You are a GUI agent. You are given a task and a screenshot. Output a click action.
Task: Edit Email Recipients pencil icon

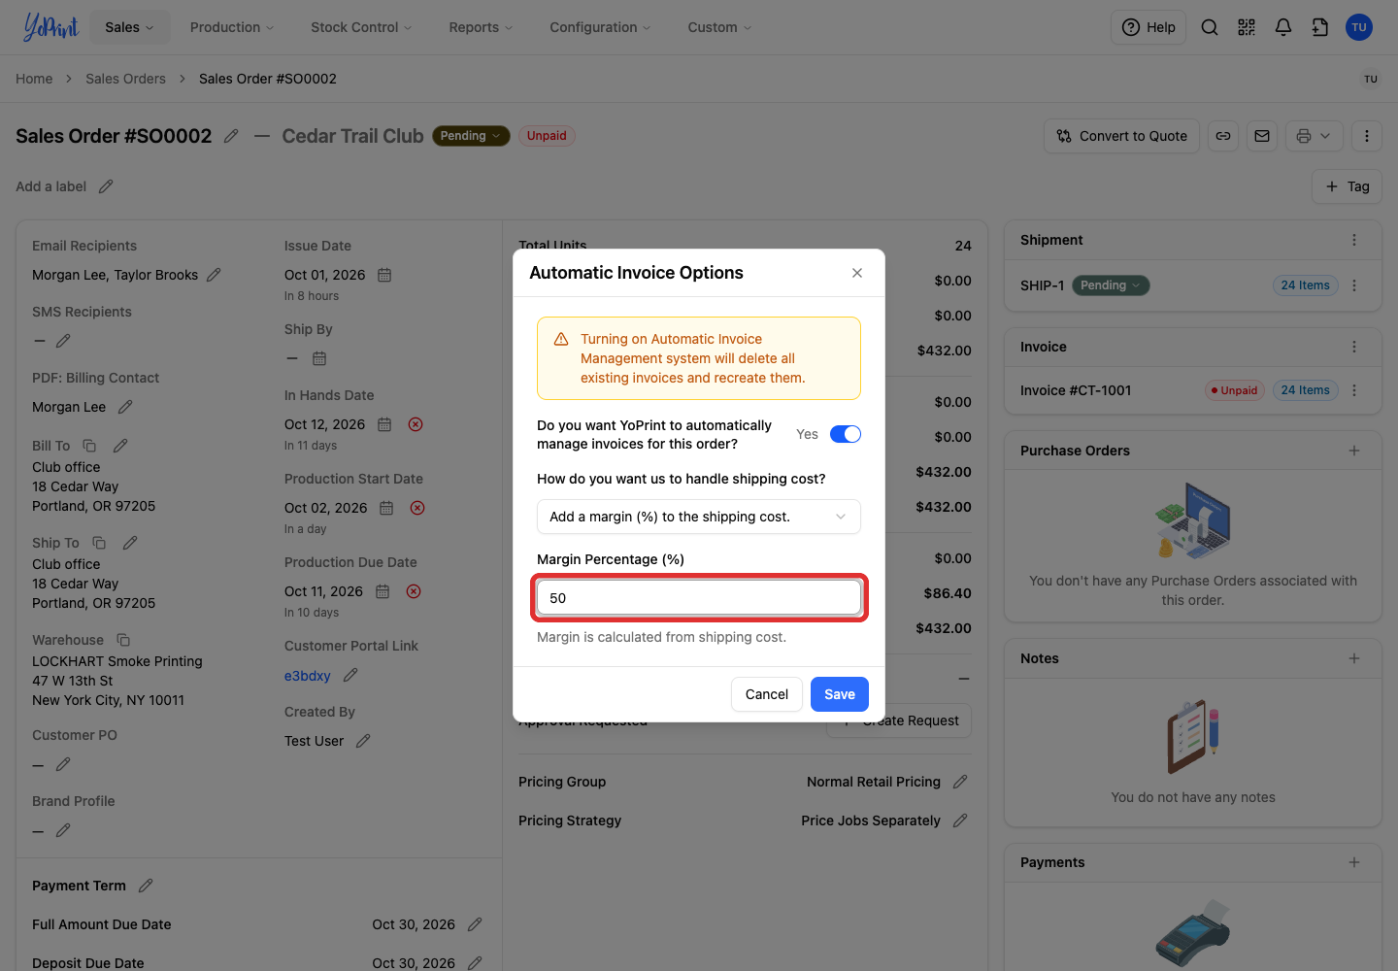pyautogui.click(x=214, y=275)
